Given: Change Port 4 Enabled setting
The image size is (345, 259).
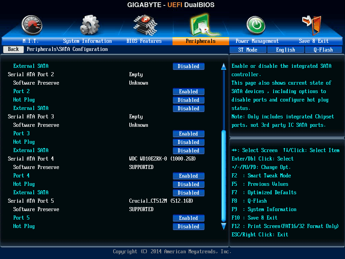Looking at the screenshot, I should [189, 176].
